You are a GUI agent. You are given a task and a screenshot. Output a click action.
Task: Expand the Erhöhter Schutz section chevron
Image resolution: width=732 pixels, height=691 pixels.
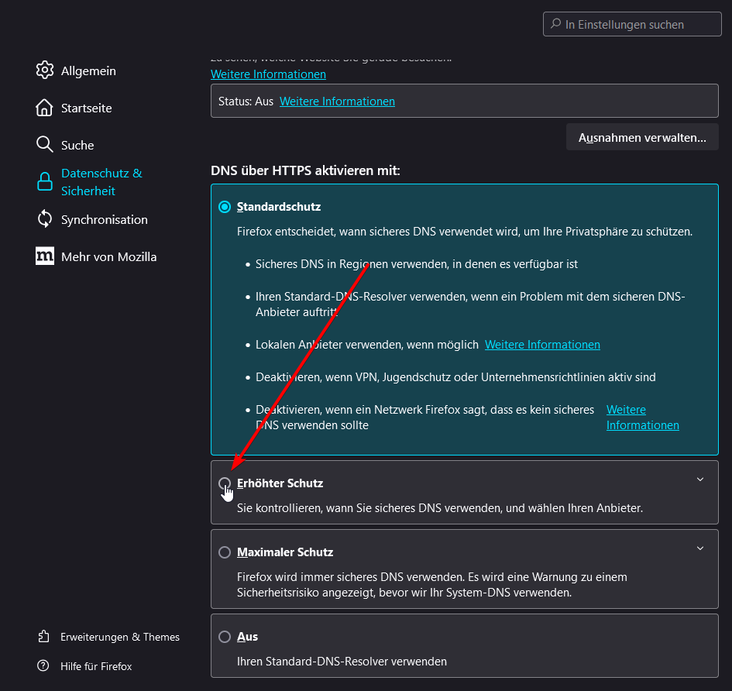click(699, 479)
